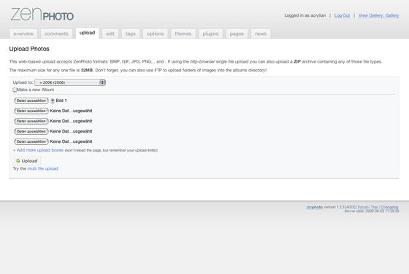Click the zenphoto footer link
The image size is (409, 274).
click(x=314, y=207)
